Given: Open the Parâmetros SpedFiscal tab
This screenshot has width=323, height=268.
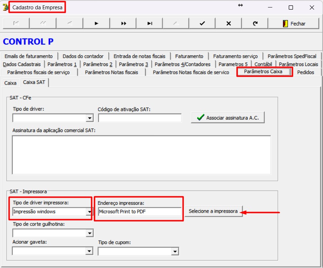Looking at the screenshot, I should (x=292, y=56).
